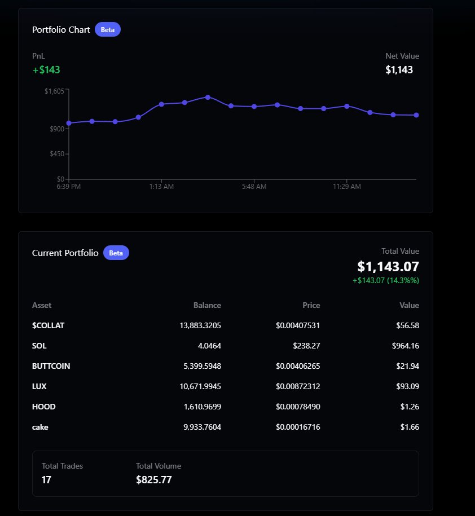The height and width of the screenshot is (516, 475).
Task: Select the last data point on the chart line
Action: pyautogui.click(x=415, y=115)
